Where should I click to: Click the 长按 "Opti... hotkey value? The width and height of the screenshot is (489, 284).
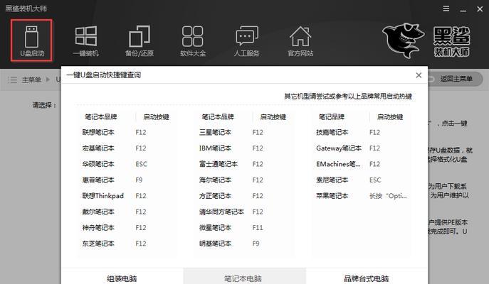point(388,196)
